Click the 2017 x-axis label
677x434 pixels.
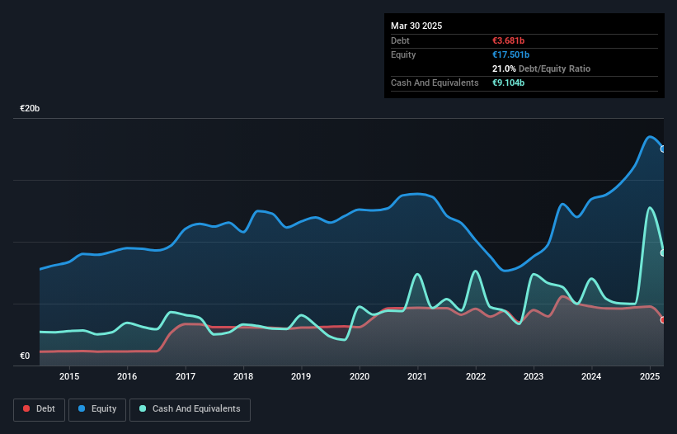186,376
